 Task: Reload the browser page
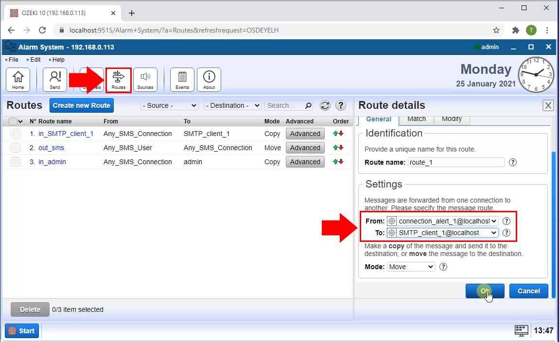42,30
